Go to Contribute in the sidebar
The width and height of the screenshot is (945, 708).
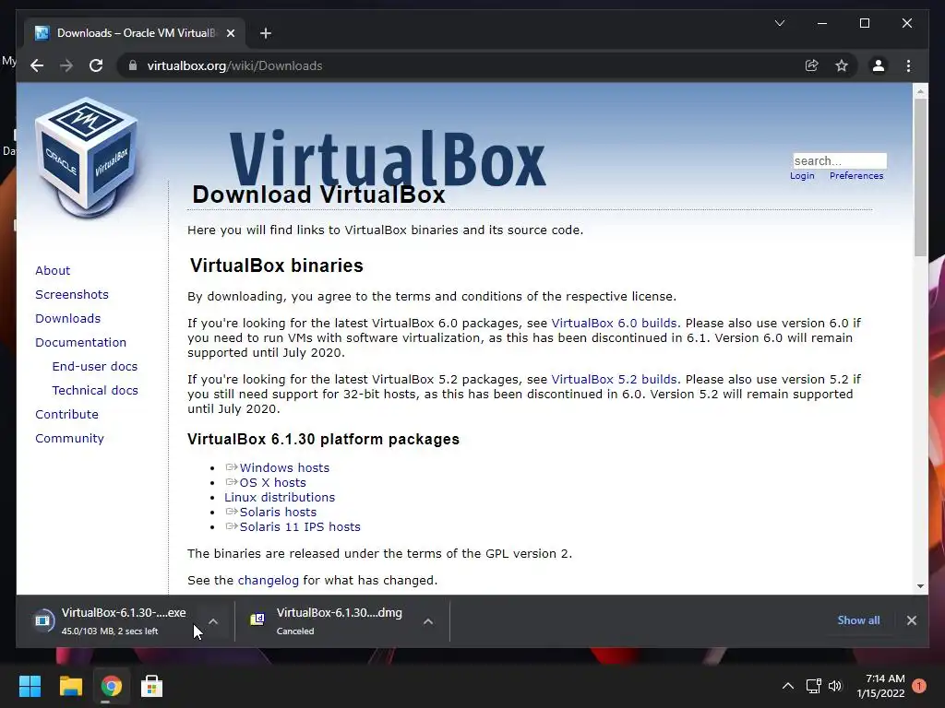pyautogui.click(x=66, y=415)
